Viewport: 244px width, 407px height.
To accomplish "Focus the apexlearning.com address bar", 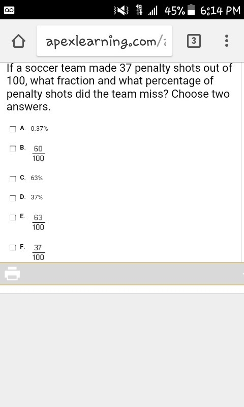I will (105, 41).
